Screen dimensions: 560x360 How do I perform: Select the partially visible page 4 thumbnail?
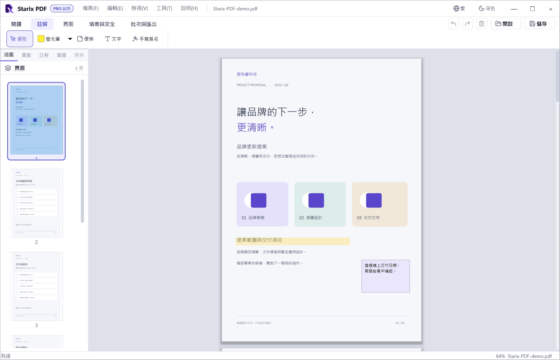click(x=37, y=342)
